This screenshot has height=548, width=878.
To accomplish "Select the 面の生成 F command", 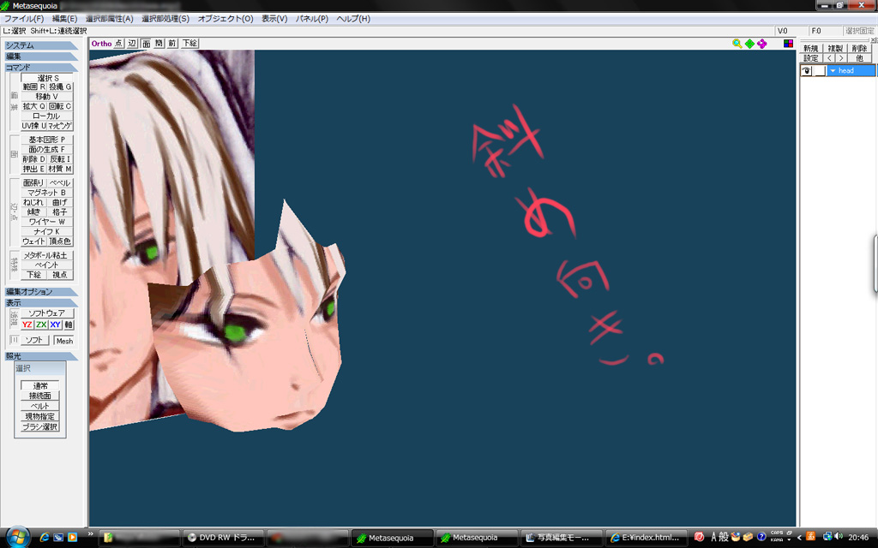I will pyautogui.click(x=47, y=149).
